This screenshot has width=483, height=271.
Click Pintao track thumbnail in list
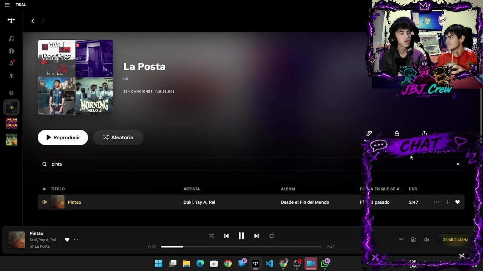coord(58,202)
